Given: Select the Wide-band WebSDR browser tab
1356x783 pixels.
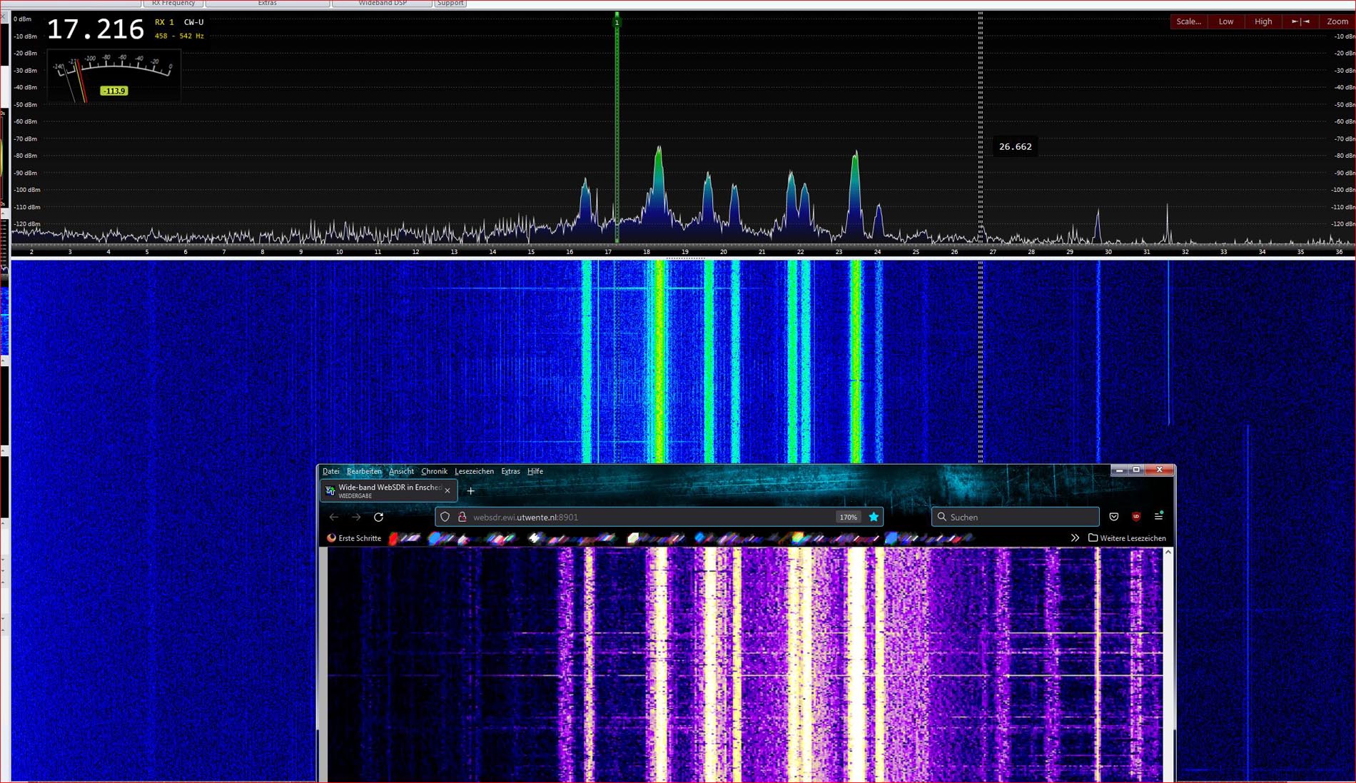Looking at the screenshot, I should pyautogui.click(x=388, y=491).
